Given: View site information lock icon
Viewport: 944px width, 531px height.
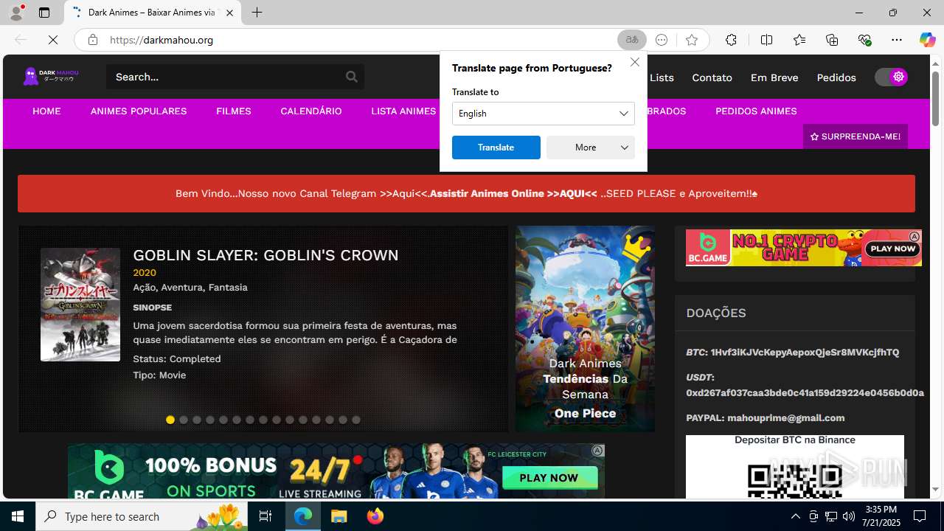Looking at the screenshot, I should click(x=92, y=40).
